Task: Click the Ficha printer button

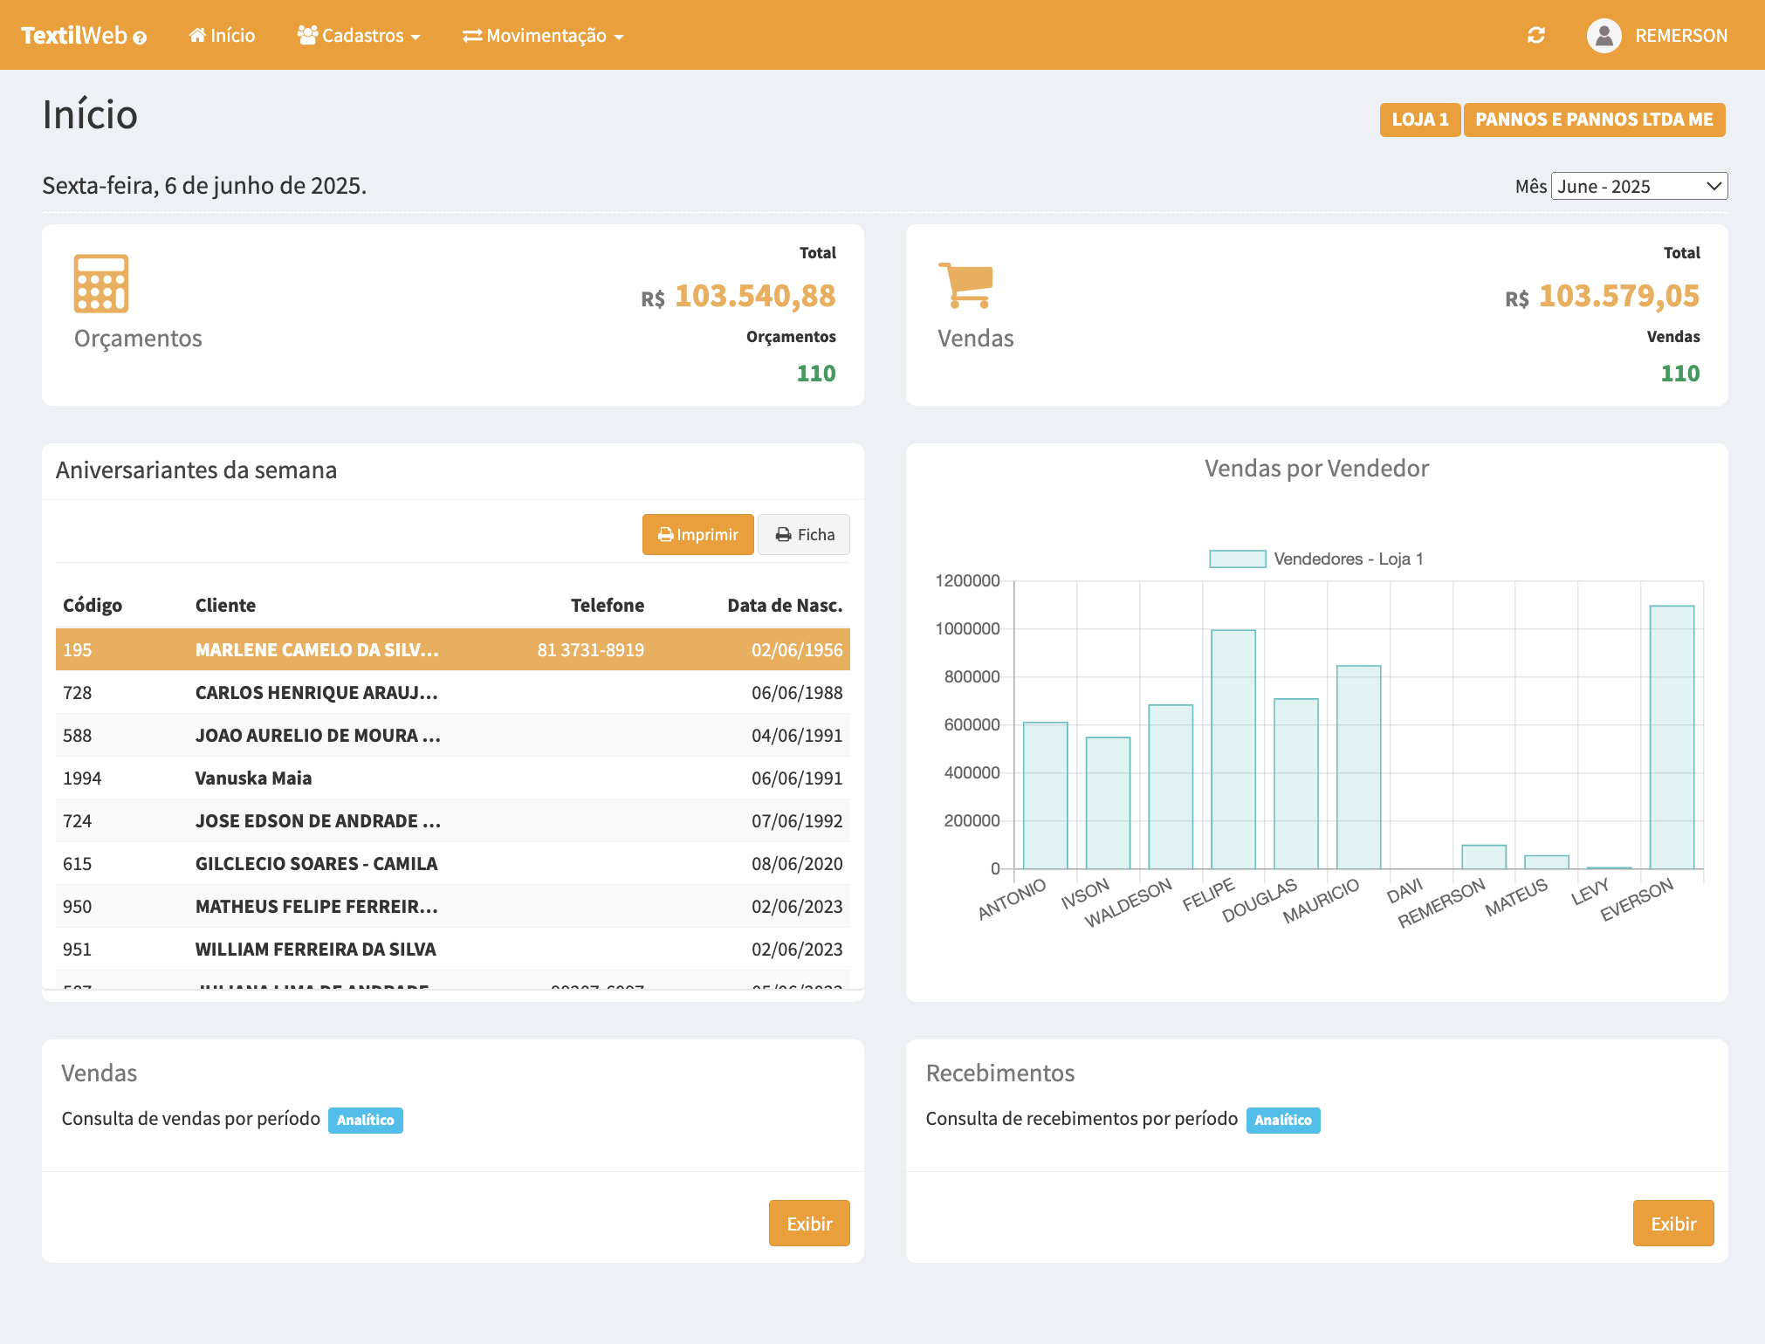Action: click(804, 534)
